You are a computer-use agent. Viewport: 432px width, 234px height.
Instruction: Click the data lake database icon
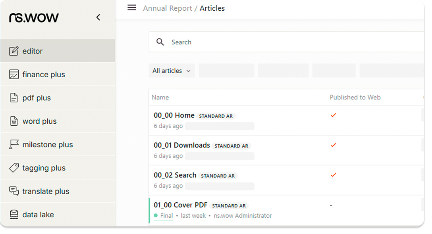click(x=14, y=215)
